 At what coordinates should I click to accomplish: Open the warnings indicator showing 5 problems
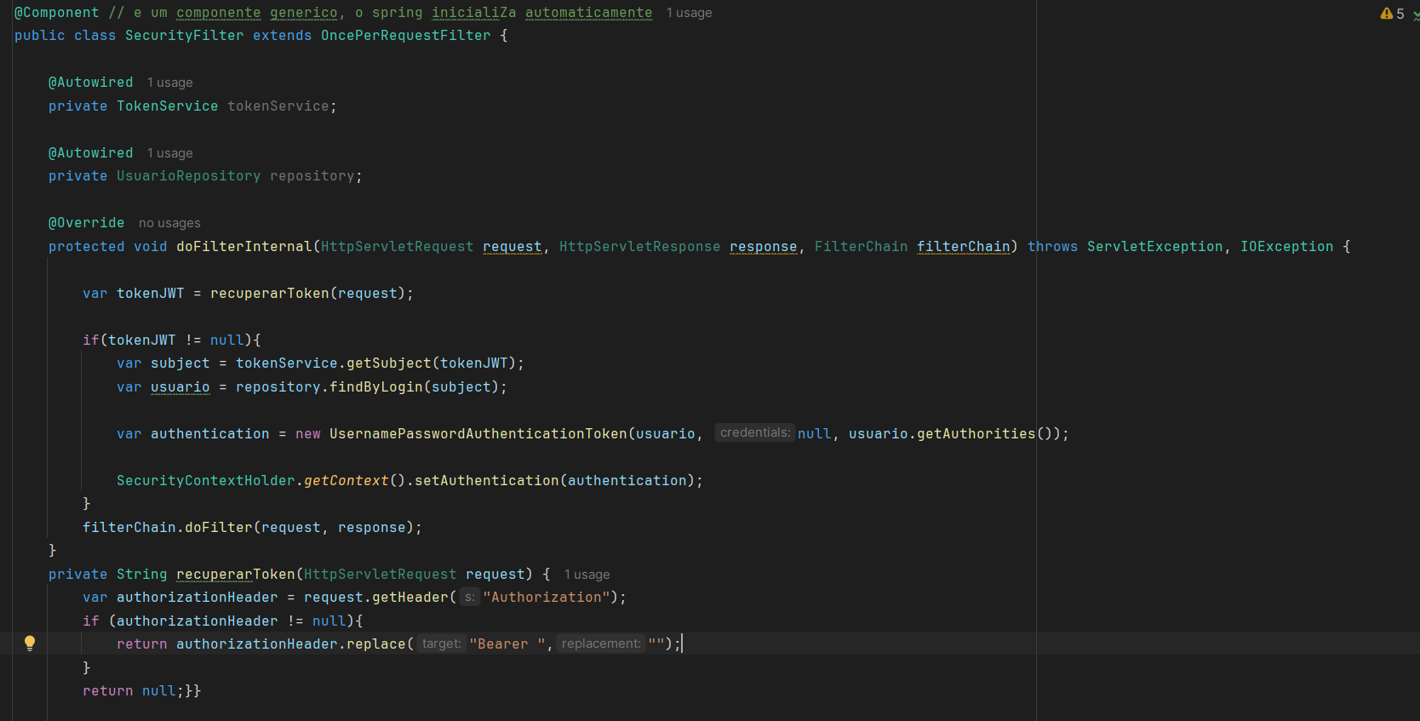tap(1393, 14)
